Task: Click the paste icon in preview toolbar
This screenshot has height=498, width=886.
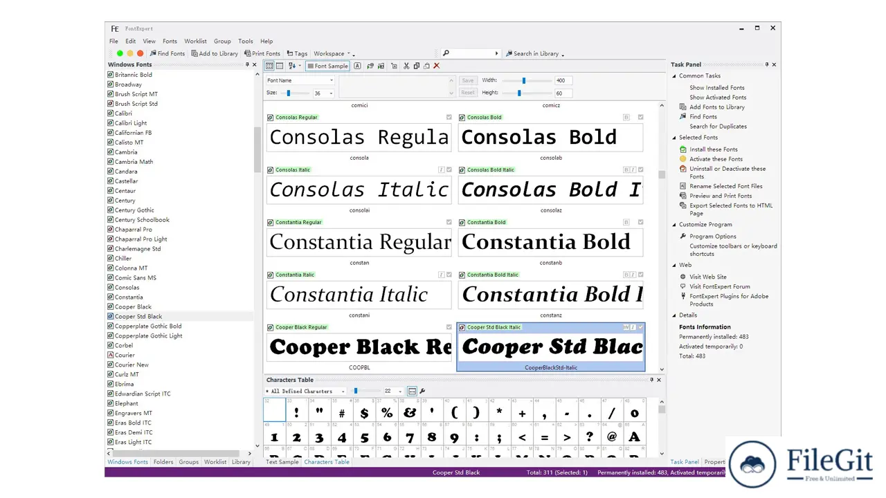Action: [426, 66]
